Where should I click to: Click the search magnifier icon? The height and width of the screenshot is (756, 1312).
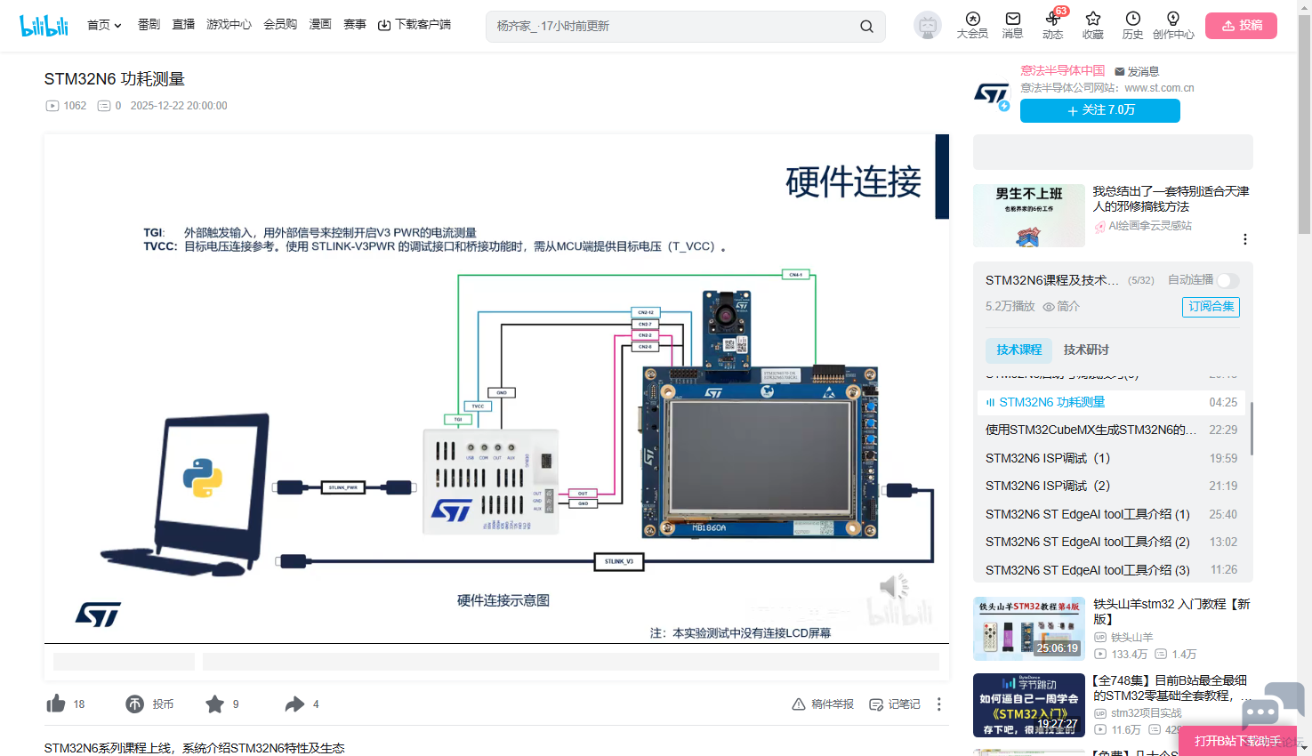point(866,27)
